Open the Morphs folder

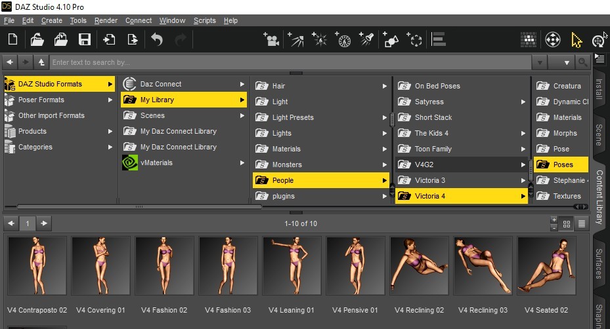(x=561, y=133)
